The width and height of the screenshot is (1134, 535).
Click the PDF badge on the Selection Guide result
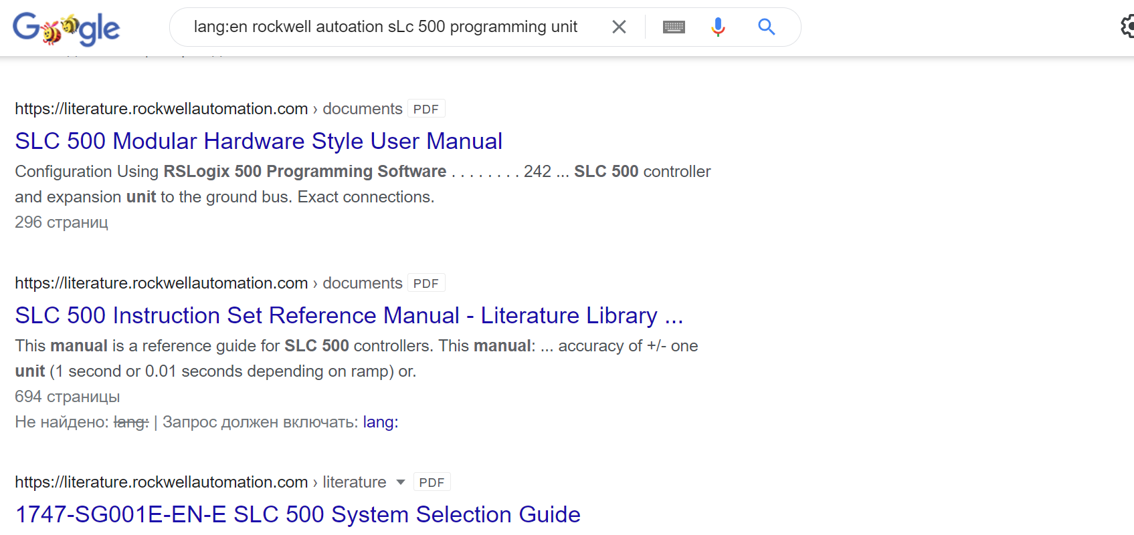[x=432, y=482]
